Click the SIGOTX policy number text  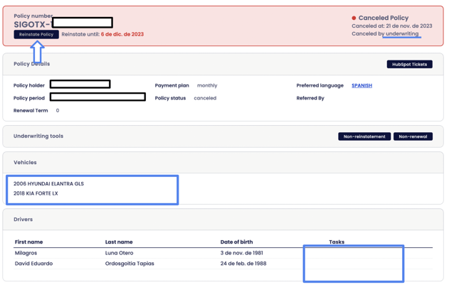click(32, 24)
